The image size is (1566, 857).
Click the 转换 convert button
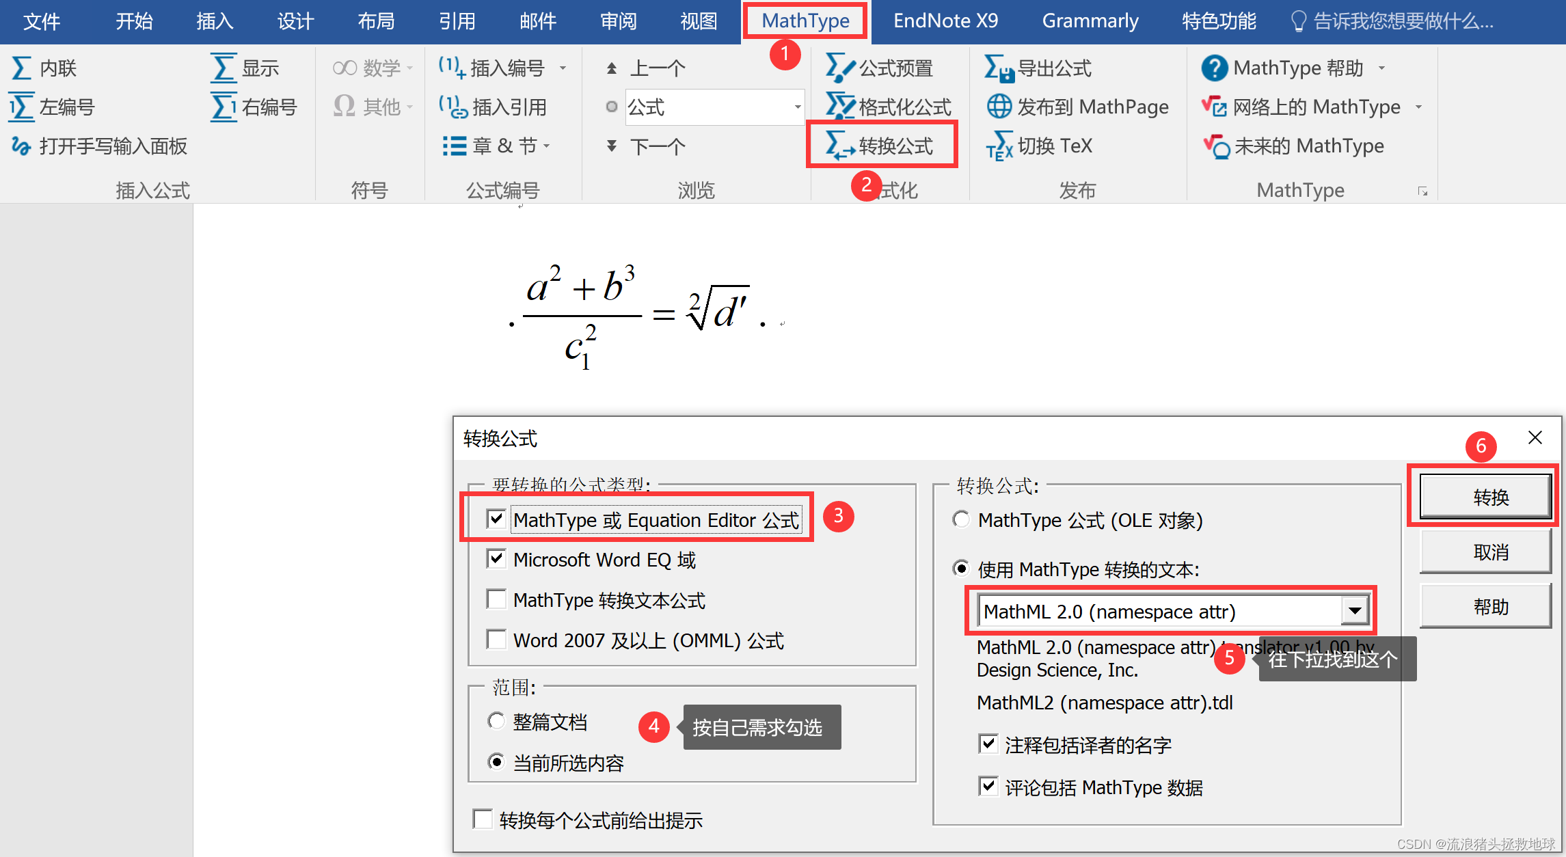tap(1485, 496)
